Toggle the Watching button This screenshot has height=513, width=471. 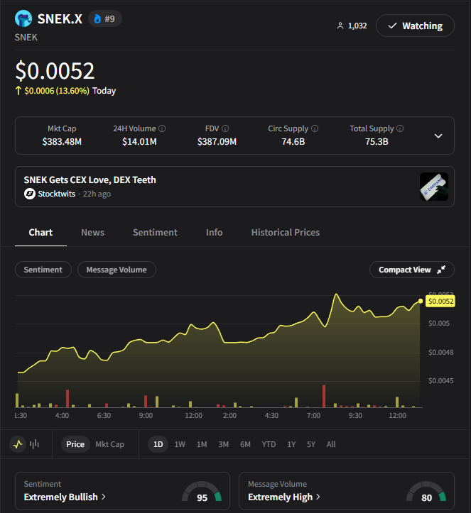tap(415, 26)
